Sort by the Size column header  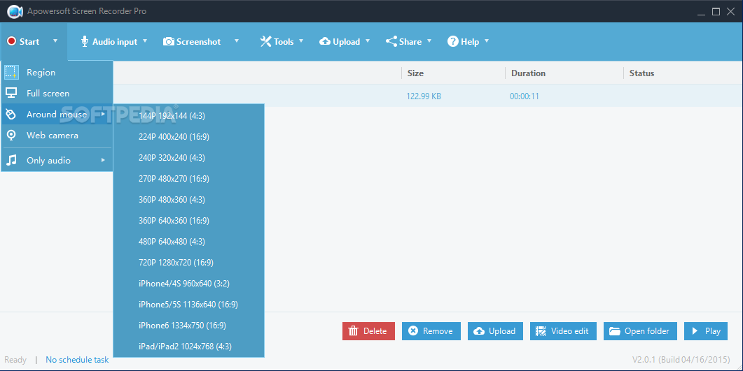click(x=415, y=73)
